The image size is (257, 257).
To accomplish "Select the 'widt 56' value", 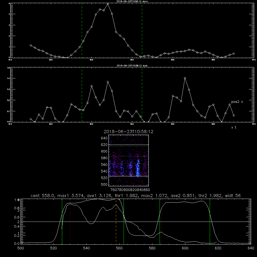I will [233, 196].
